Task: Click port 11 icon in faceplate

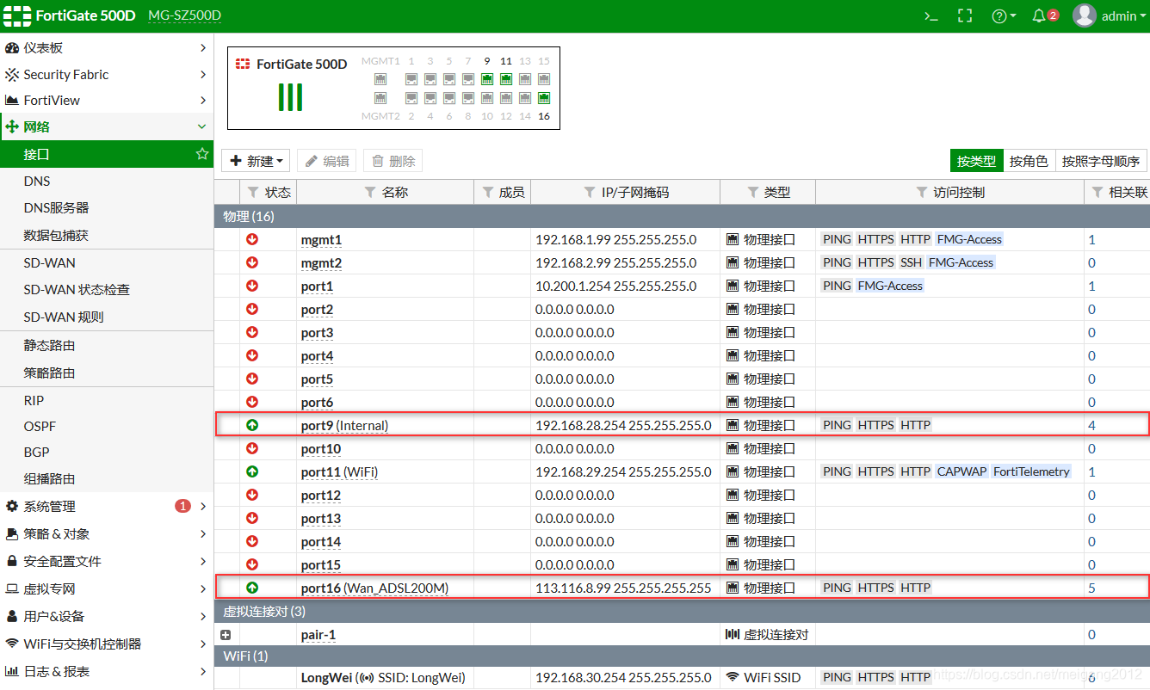Action: pyautogui.click(x=506, y=79)
